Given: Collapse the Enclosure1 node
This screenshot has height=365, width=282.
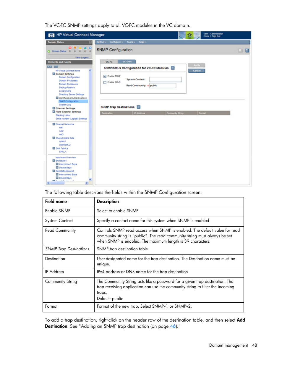Looking at the screenshot, I should point(54,160).
